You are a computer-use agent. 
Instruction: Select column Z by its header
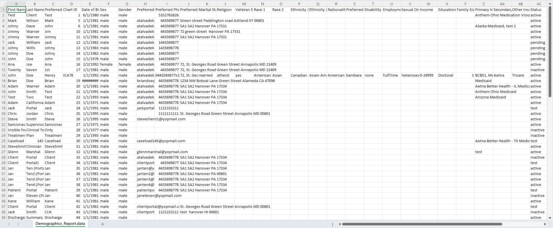[x=484, y=4]
